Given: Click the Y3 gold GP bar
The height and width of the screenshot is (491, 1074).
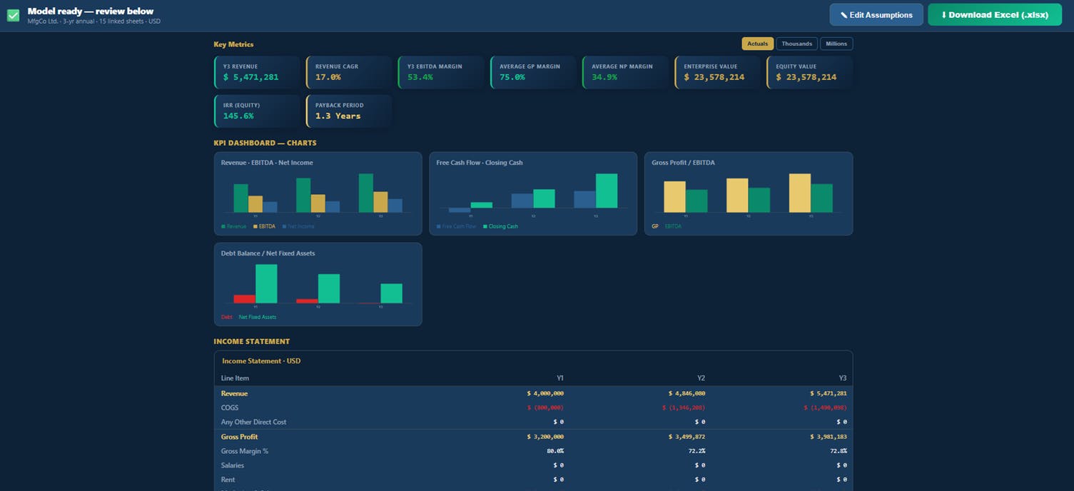Looking at the screenshot, I should point(800,193).
